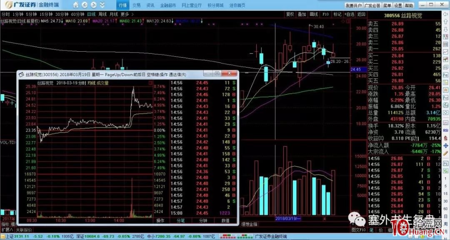Open the 帮助 help menu
Viewport: 450px width, 240px height.
point(409,5)
